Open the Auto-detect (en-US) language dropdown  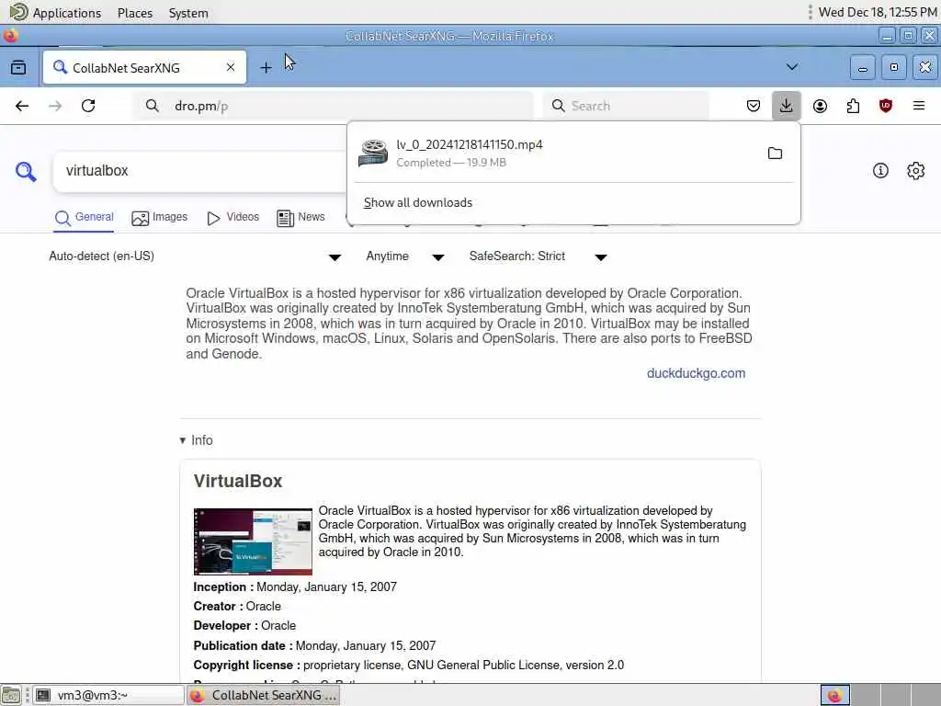(195, 256)
